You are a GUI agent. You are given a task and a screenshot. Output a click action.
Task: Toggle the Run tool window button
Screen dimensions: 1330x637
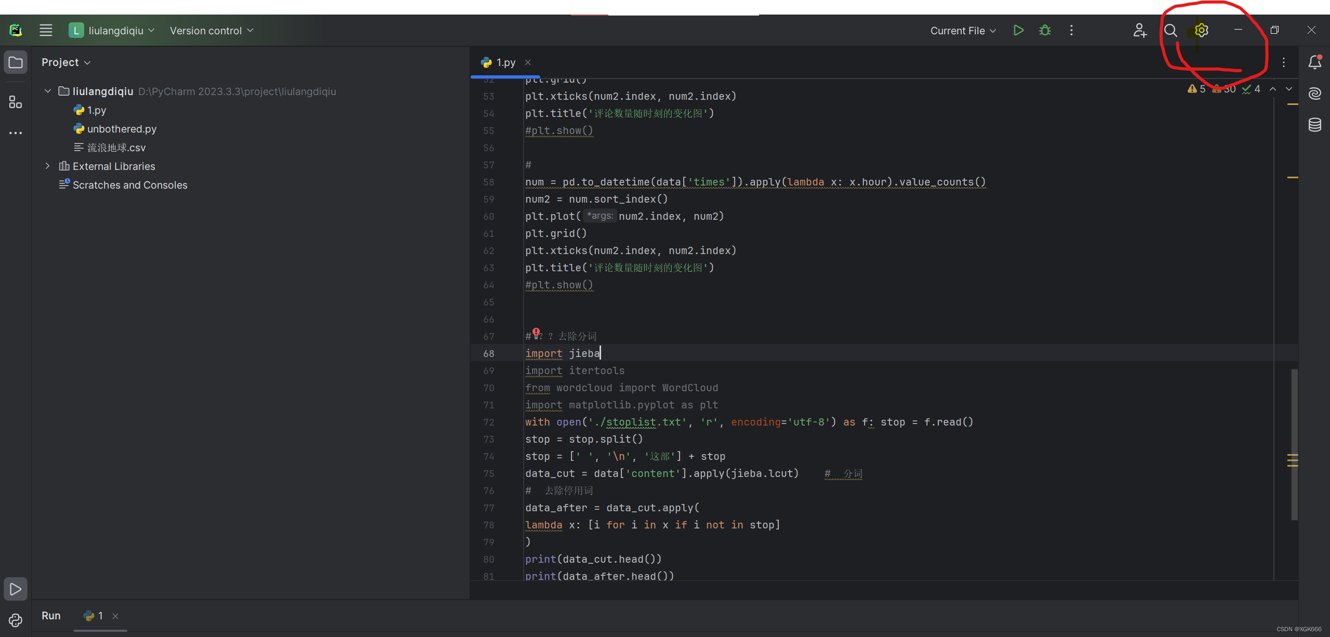[x=16, y=589]
